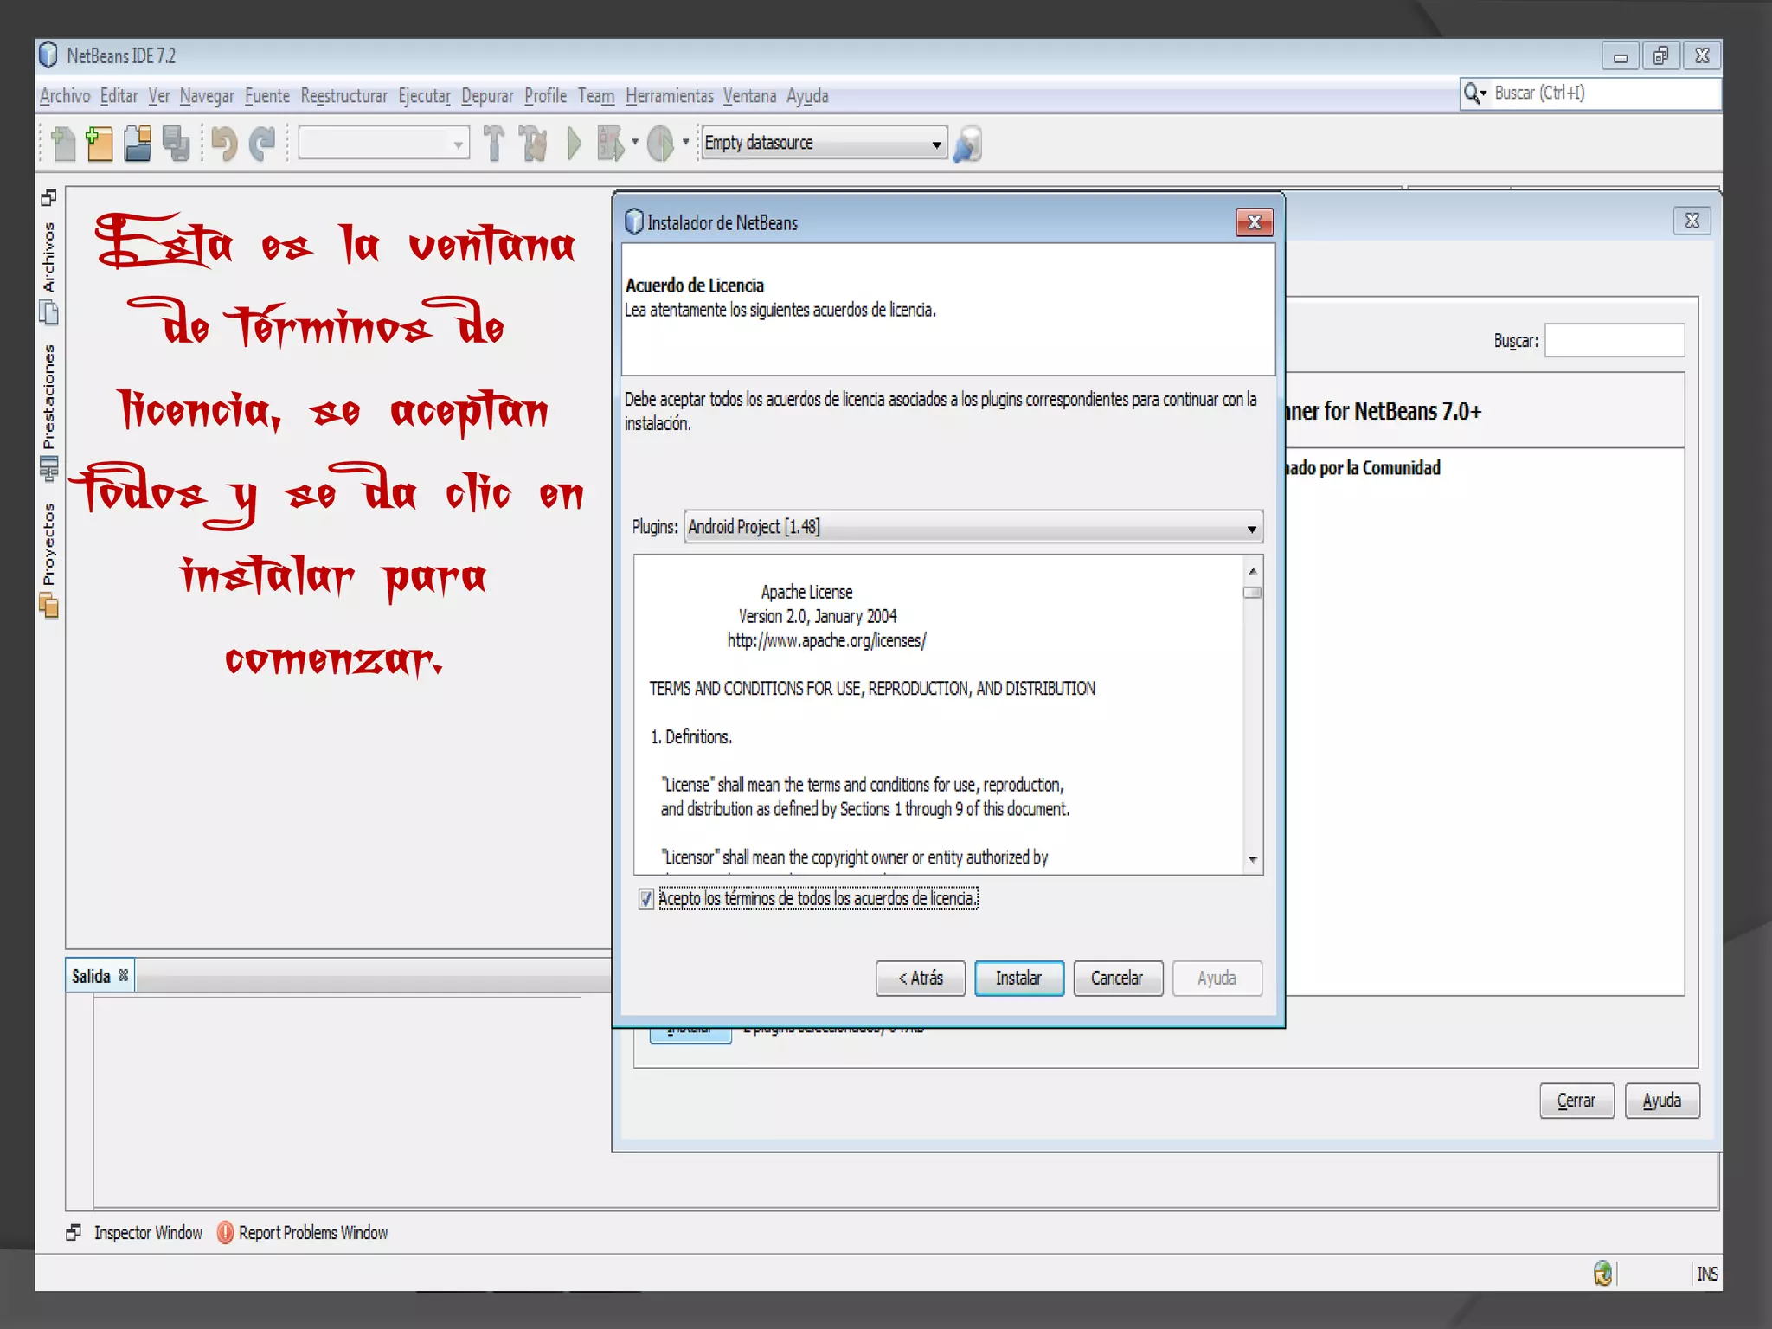Click the Open Project folder icon

138,144
